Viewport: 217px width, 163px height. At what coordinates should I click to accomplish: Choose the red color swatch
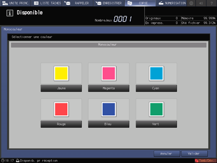[61, 109]
